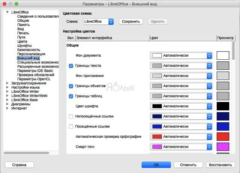Open color dropdown for Непосещённые ссылки
The width and height of the screenshot is (240, 173).
tap(181, 116)
